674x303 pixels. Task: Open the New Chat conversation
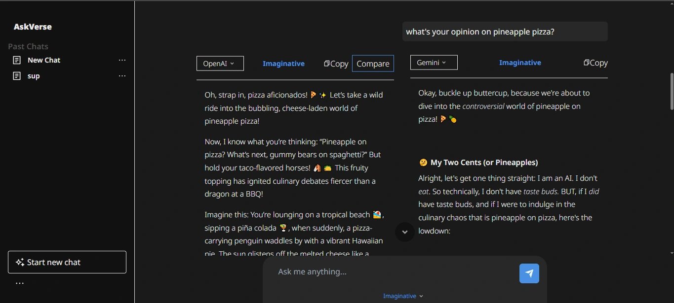(x=44, y=60)
